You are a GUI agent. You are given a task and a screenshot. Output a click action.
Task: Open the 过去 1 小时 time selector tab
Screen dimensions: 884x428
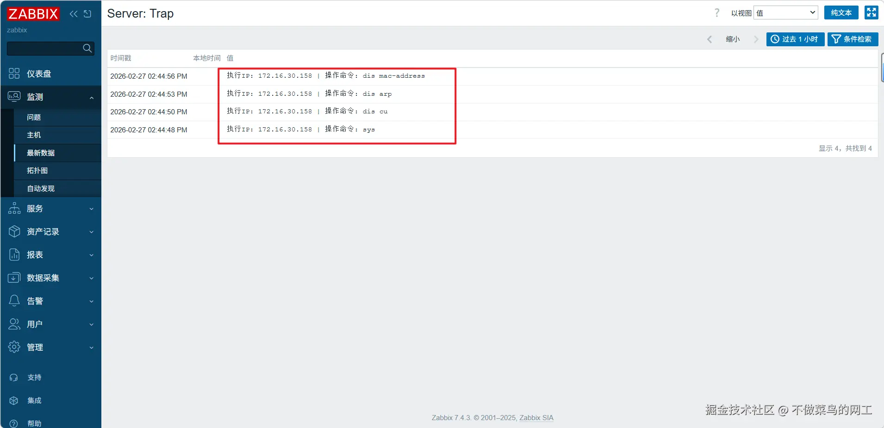795,39
